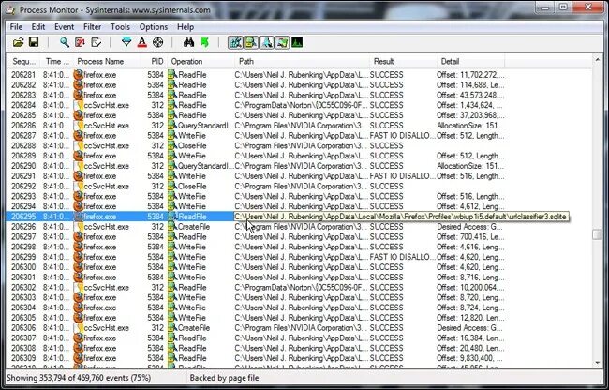The height and width of the screenshot is (390, 609).
Task: Open the Options menu
Action: (154, 27)
